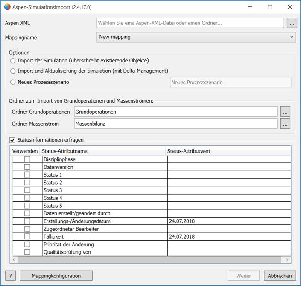Image resolution: width=301 pixels, height=286 pixels.
Task: Check box for Daten erstellt/geändert durch
Action: coord(27,213)
